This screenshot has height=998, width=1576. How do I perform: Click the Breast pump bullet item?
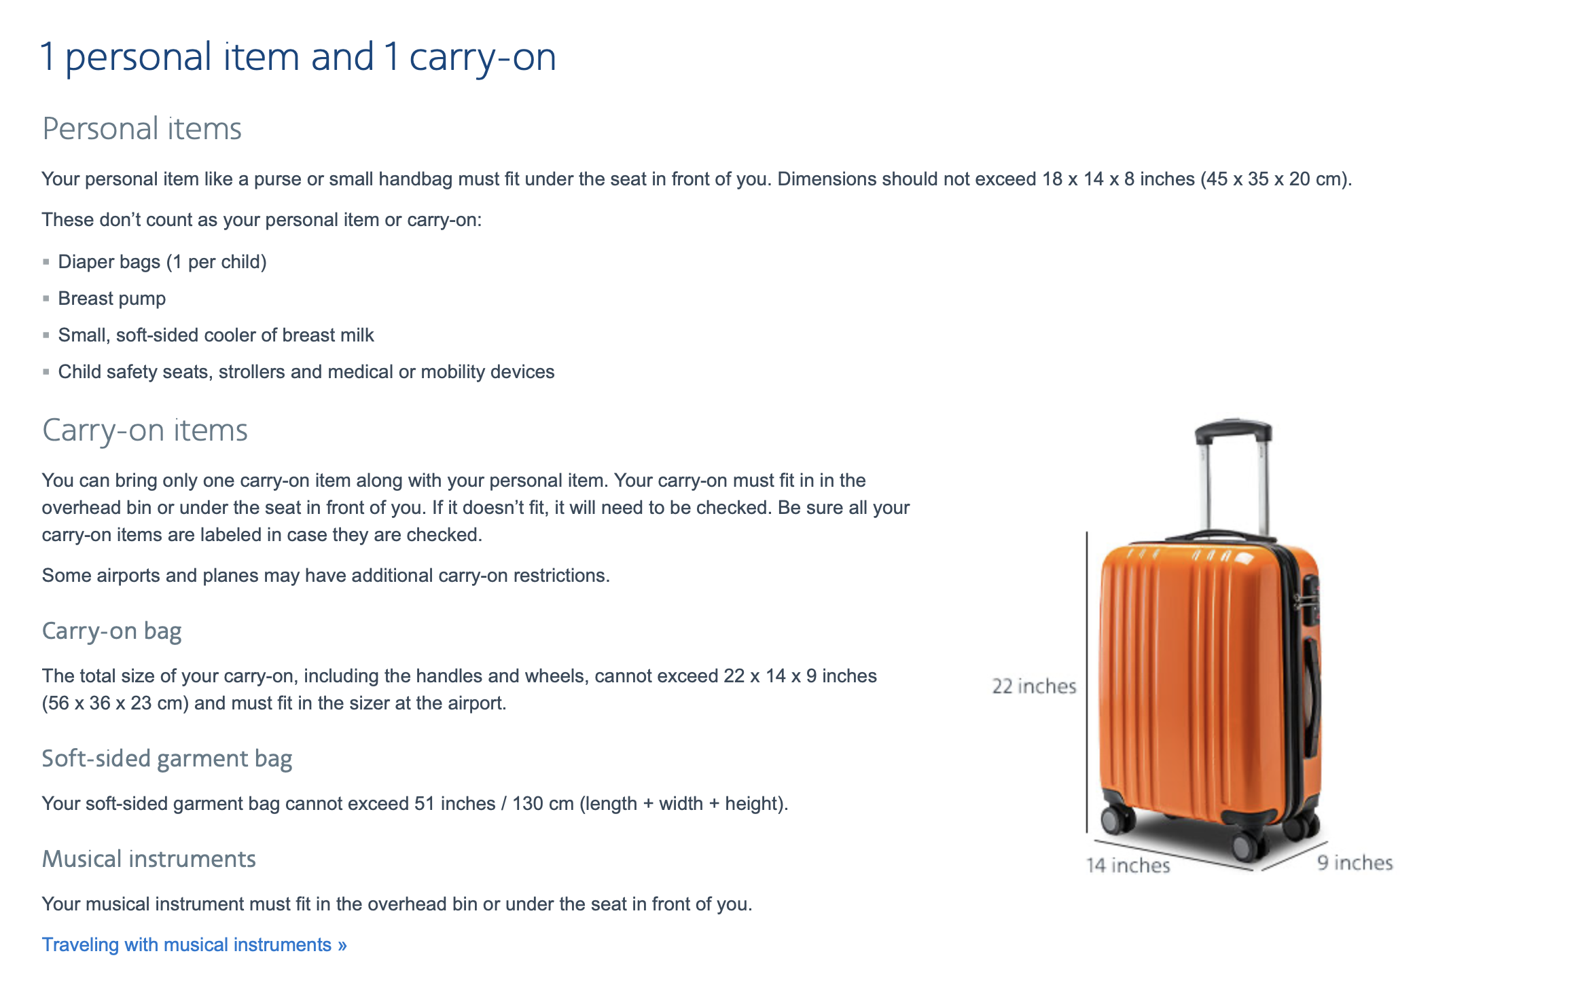(x=111, y=299)
